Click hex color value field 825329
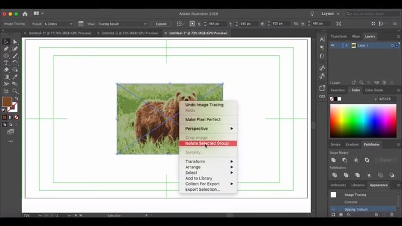 pyautogui.click(x=387, y=99)
